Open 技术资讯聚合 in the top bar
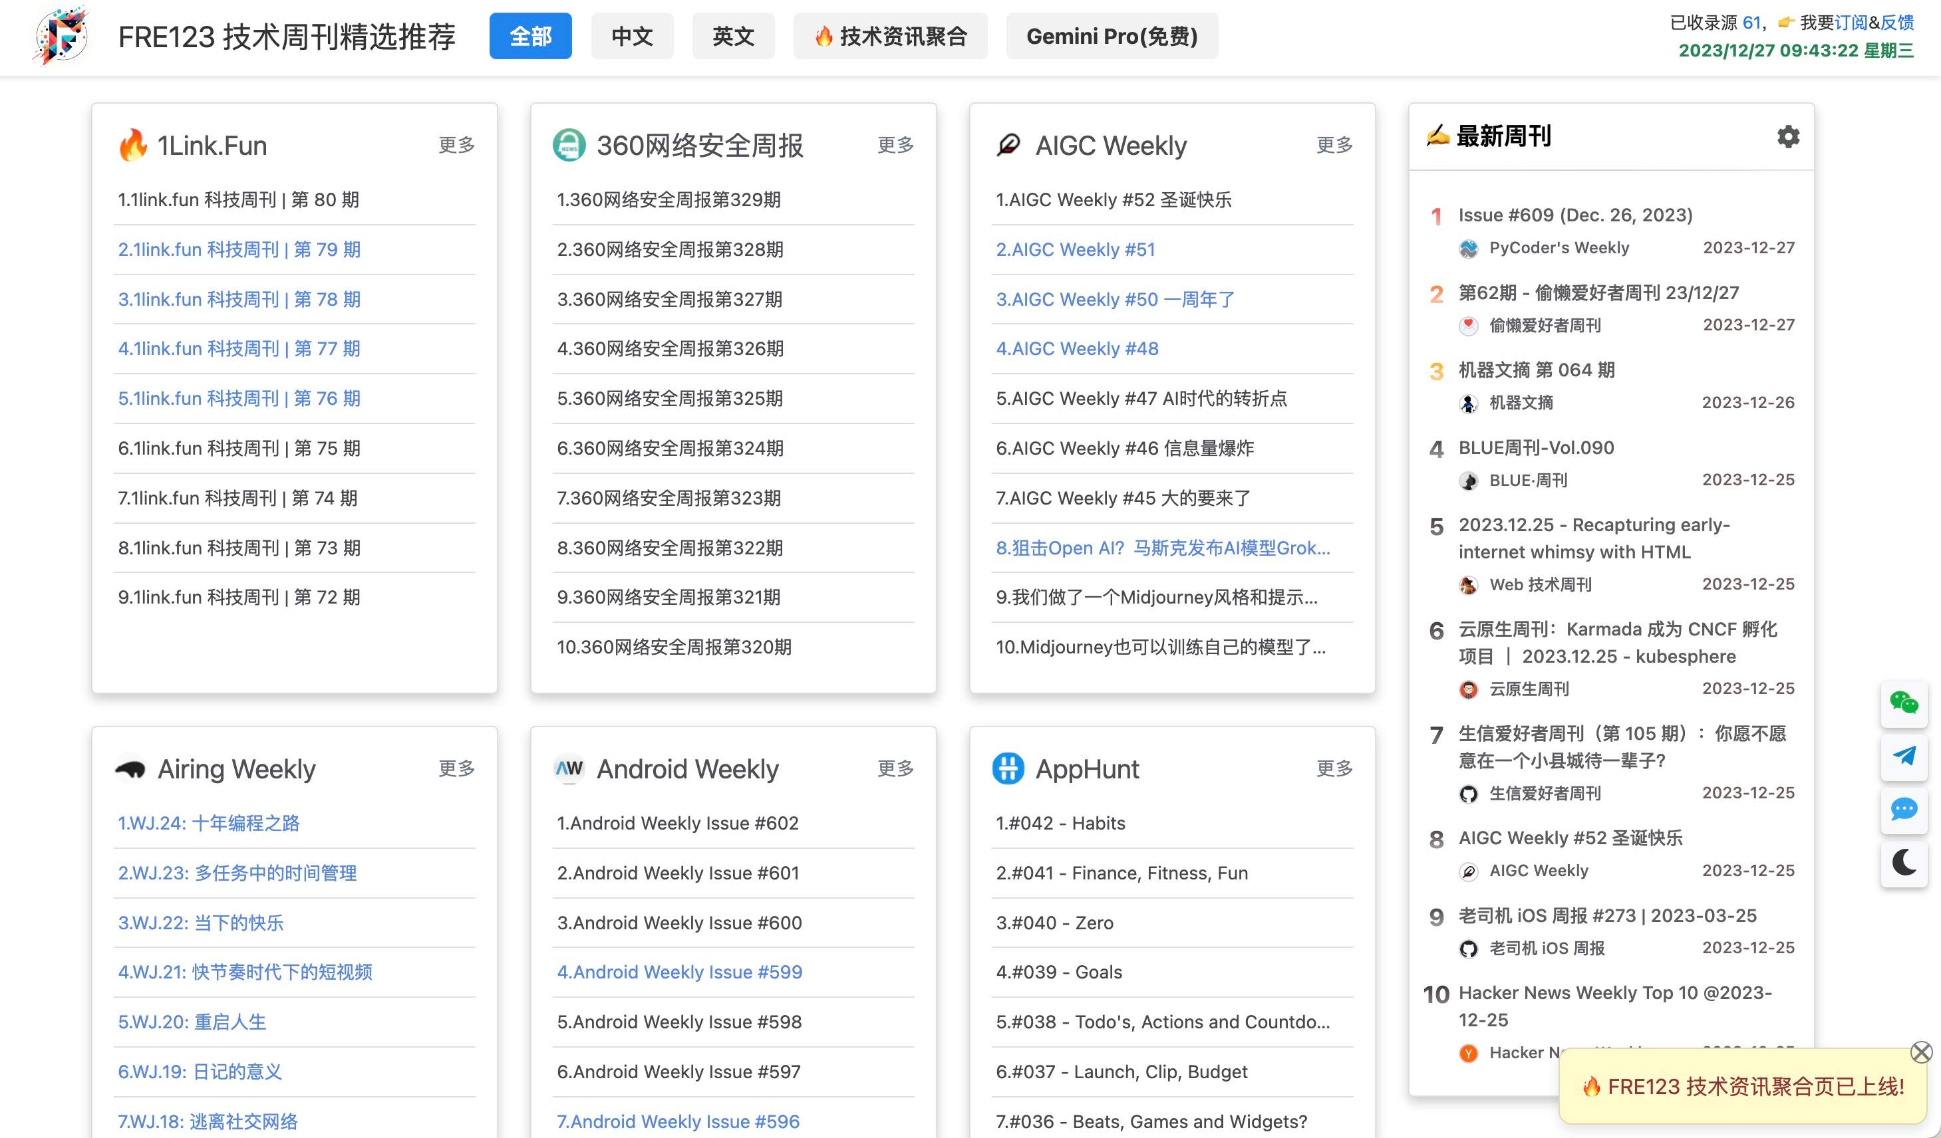The height and width of the screenshot is (1138, 1941). tap(891, 36)
